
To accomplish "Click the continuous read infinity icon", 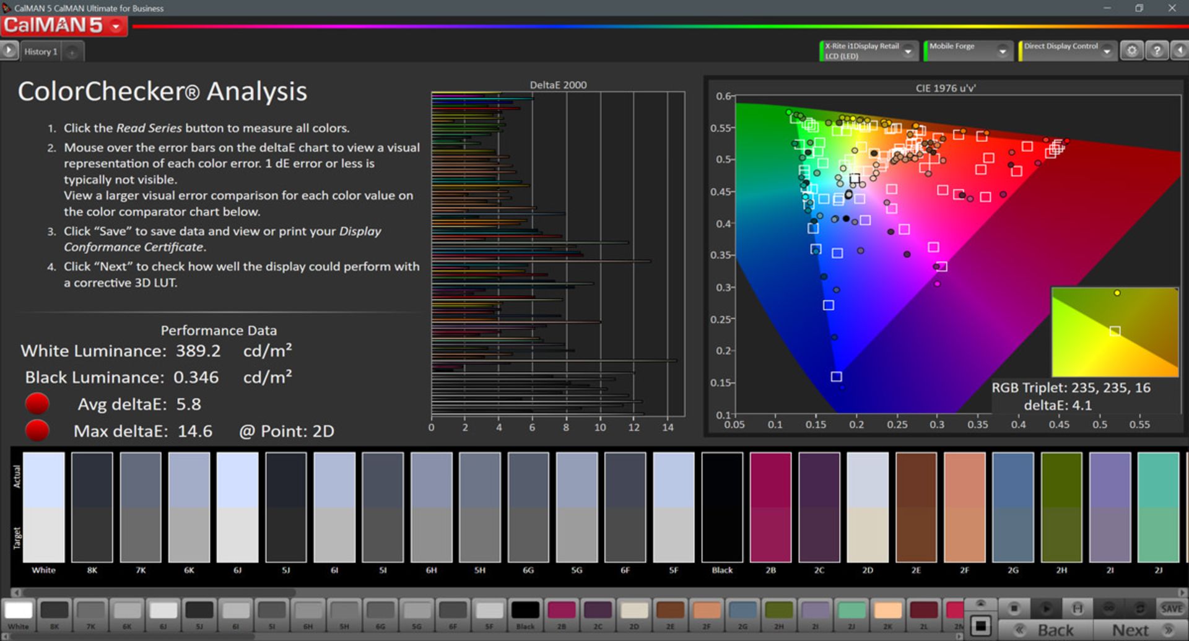I will [1108, 608].
